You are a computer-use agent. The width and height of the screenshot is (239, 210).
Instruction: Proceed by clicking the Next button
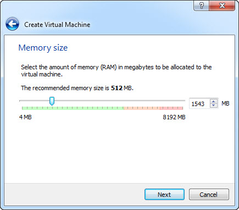164,195
